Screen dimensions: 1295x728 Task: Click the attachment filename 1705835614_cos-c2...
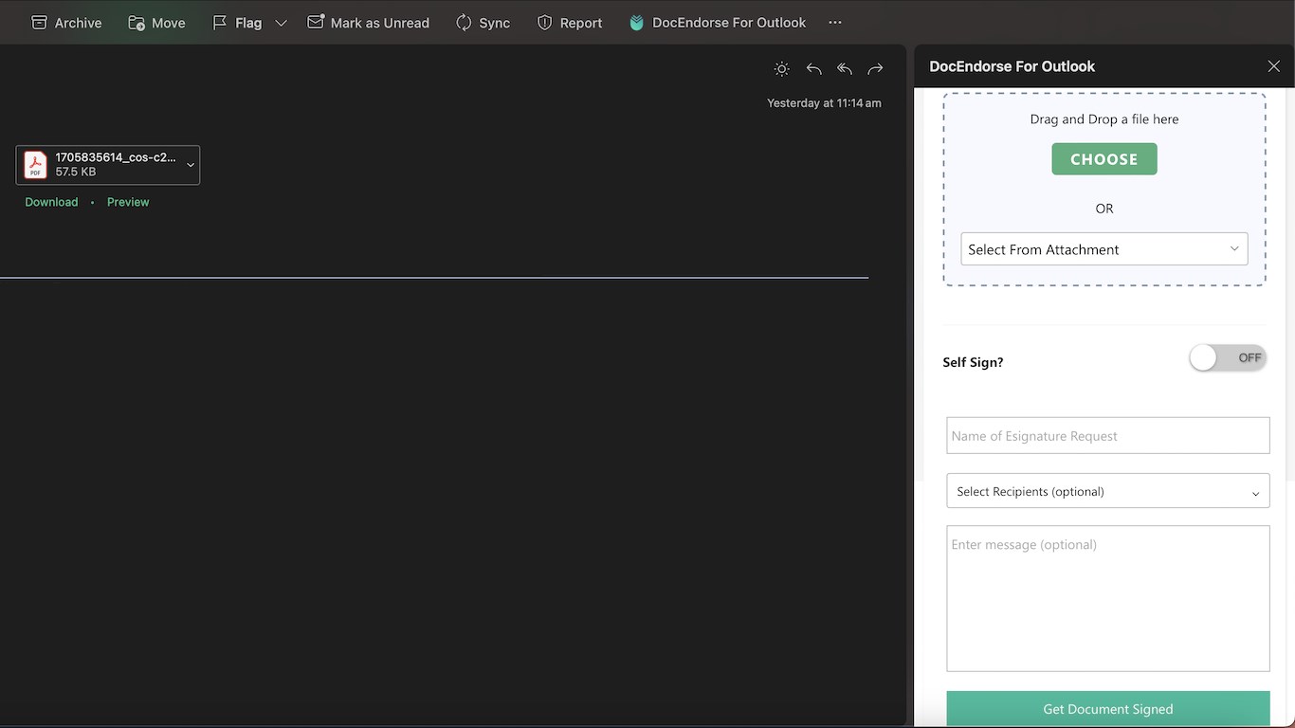coord(116,157)
